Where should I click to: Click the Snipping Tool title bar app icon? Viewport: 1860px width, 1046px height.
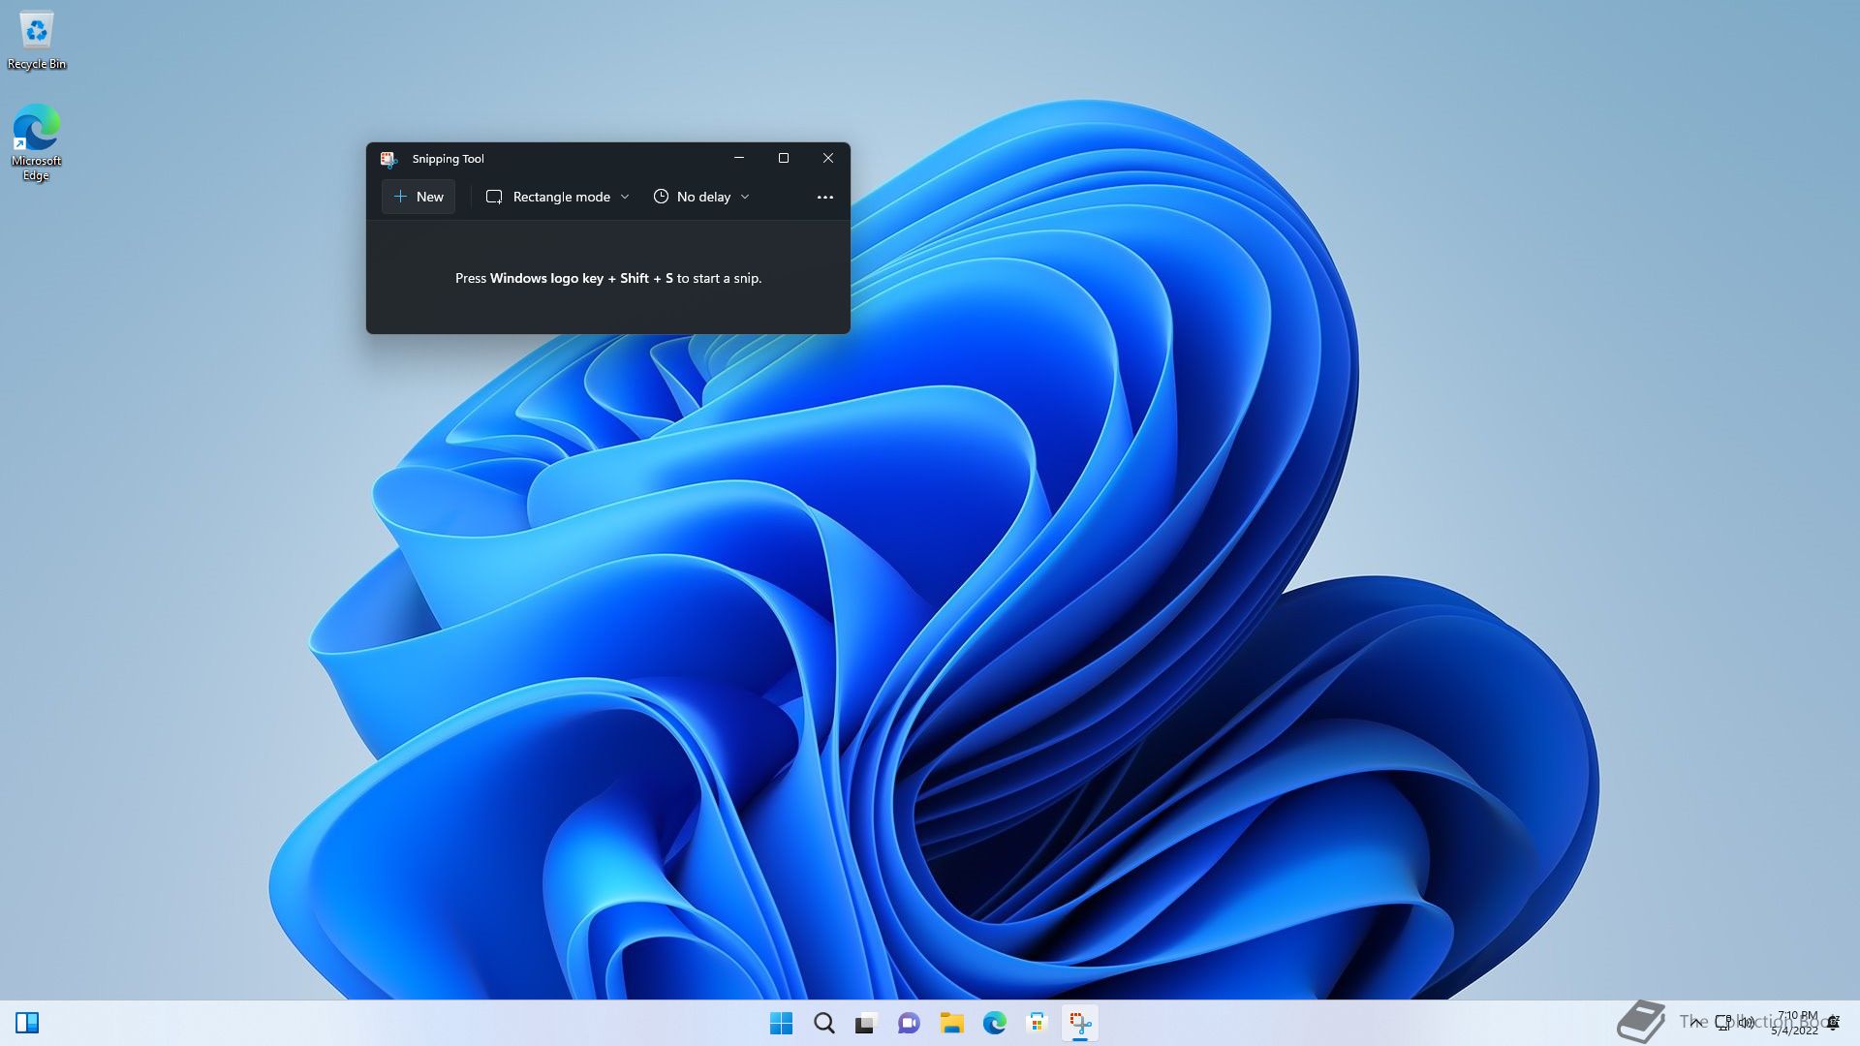388,159
